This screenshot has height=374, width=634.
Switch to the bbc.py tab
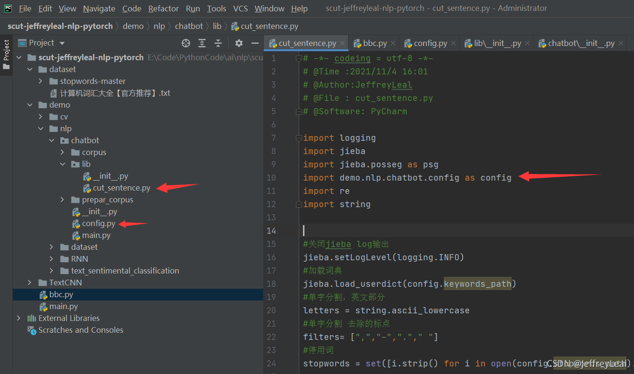(375, 43)
